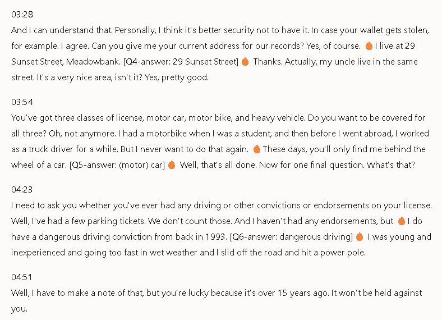Click sentence "You've got three classes of license"
Image resolution: width=442 pixels, height=320 pixels.
[158, 118]
